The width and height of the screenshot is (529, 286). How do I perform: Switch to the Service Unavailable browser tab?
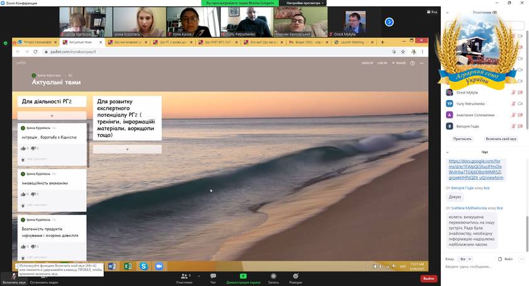click(x=36, y=42)
